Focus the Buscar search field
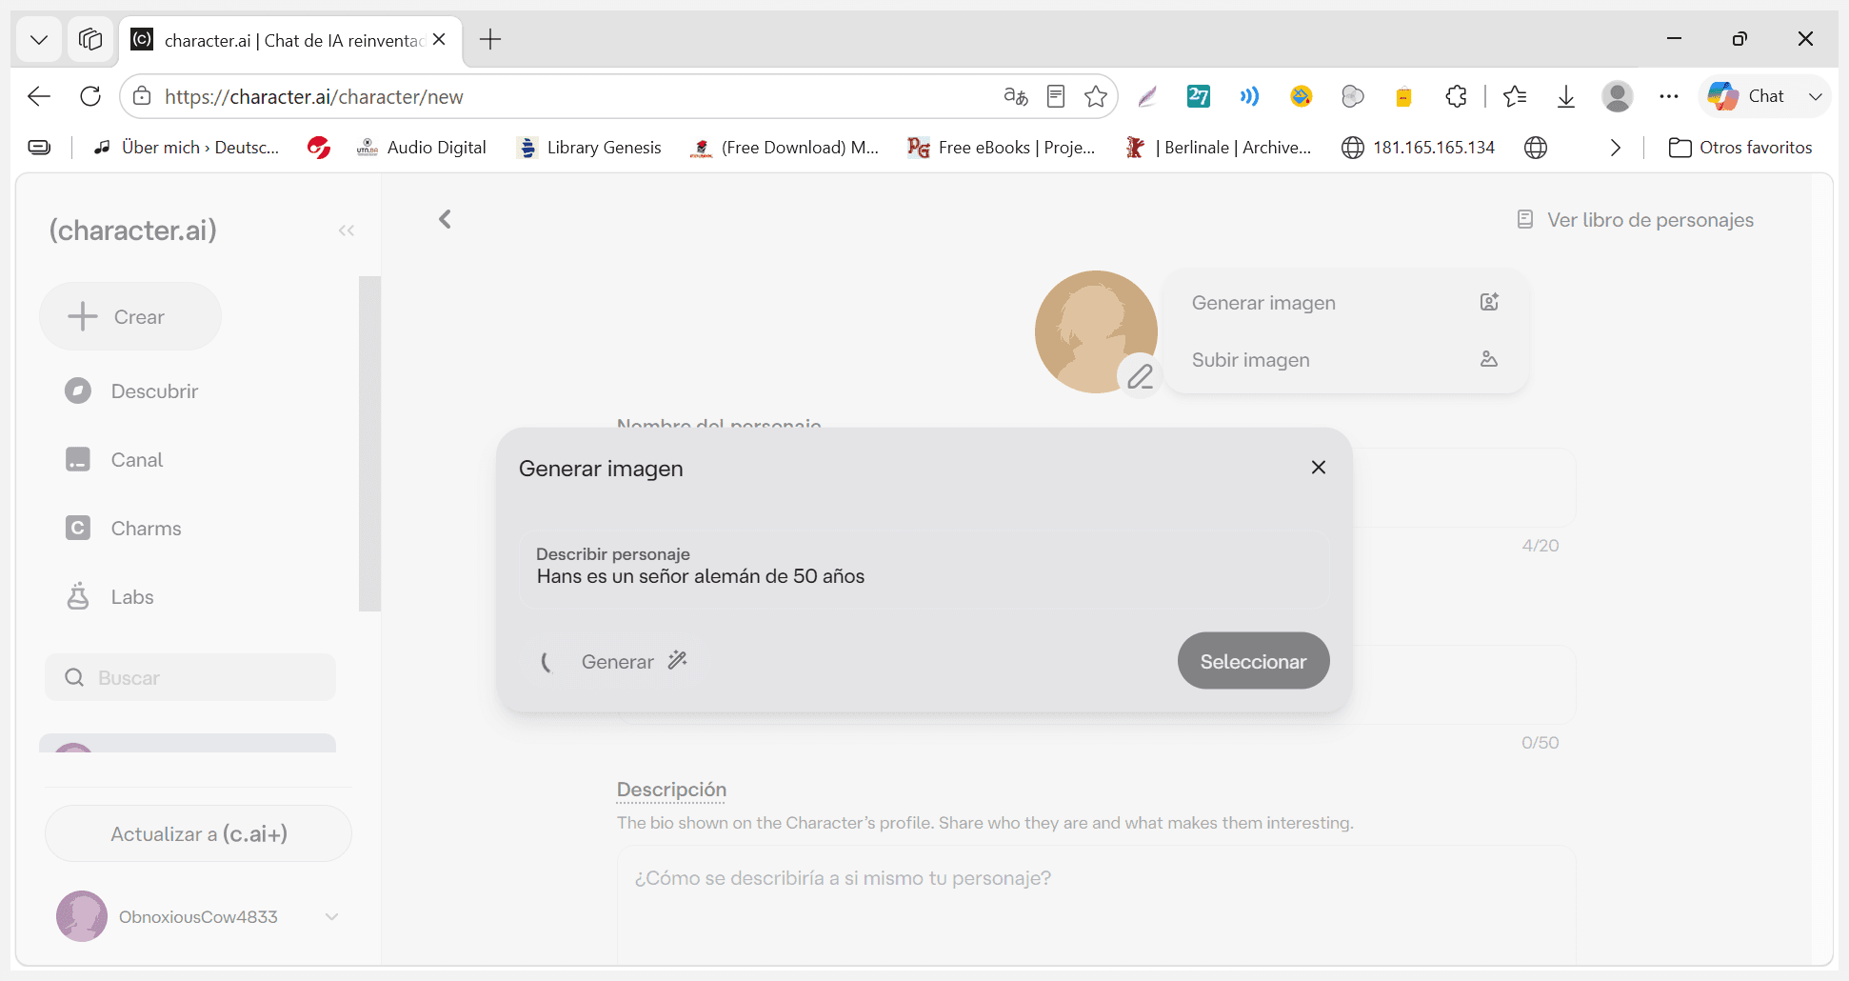 pos(190,677)
